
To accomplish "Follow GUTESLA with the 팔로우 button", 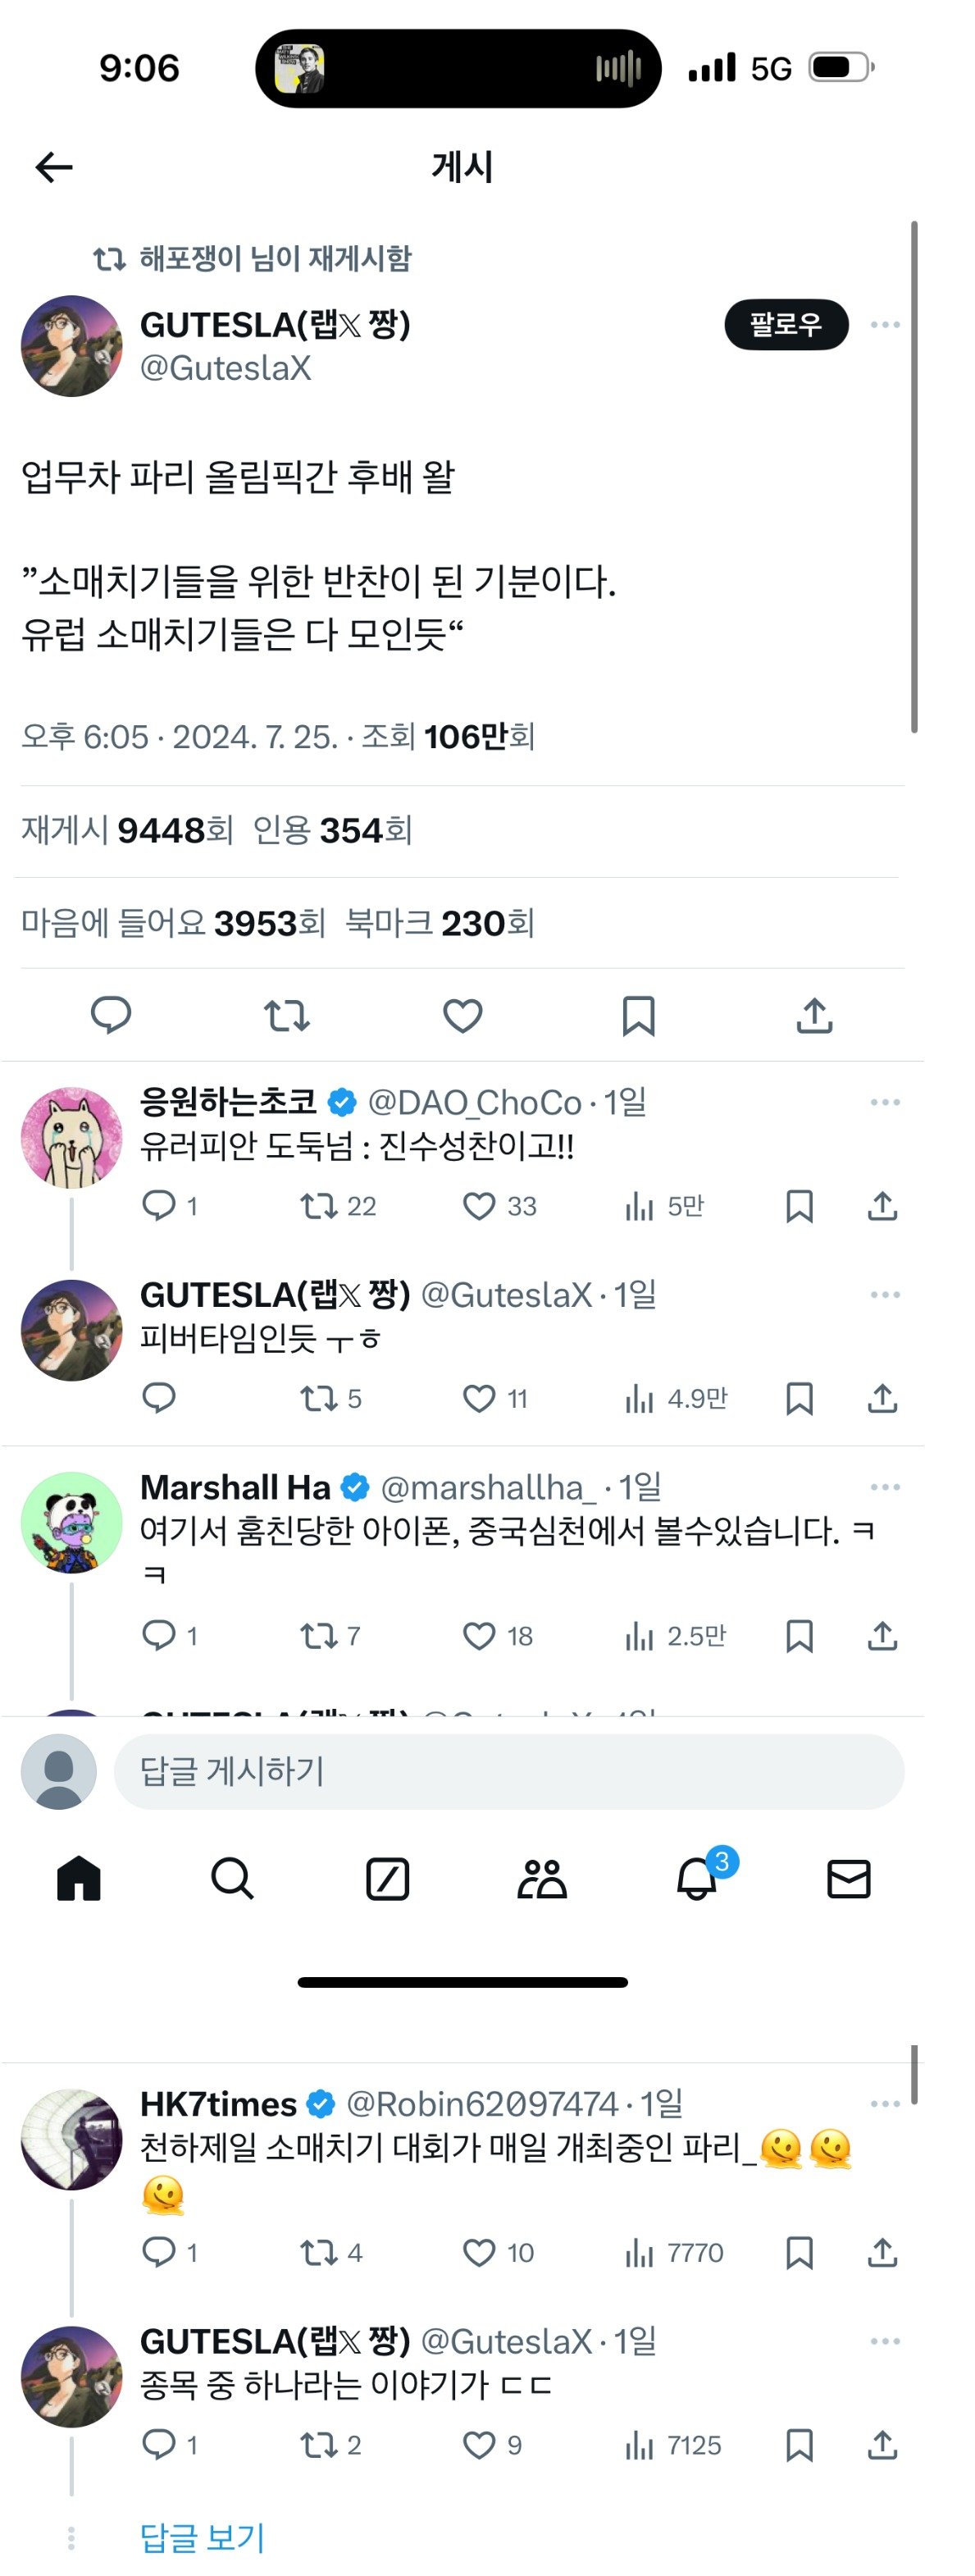I will pos(786,324).
